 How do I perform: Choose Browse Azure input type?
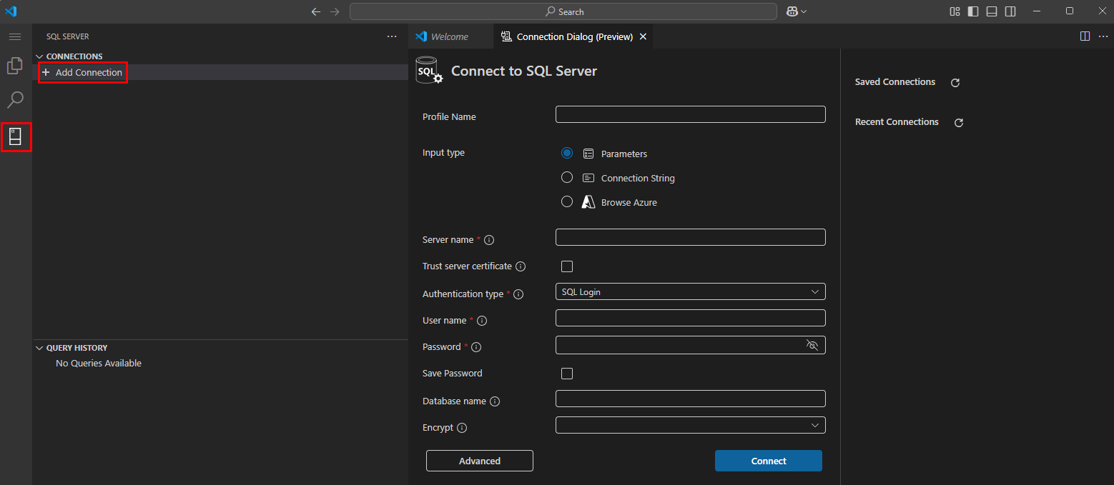tap(567, 202)
